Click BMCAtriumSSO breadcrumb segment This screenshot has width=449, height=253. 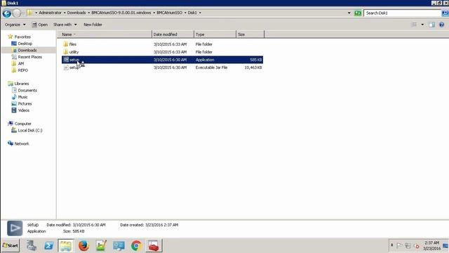(x=169, y=13)
